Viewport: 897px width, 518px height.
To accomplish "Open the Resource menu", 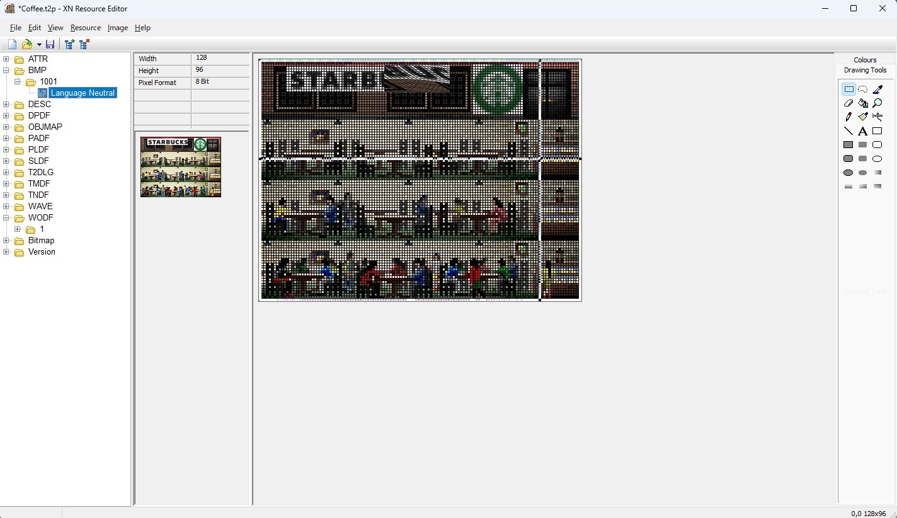I will click(86, 28).
